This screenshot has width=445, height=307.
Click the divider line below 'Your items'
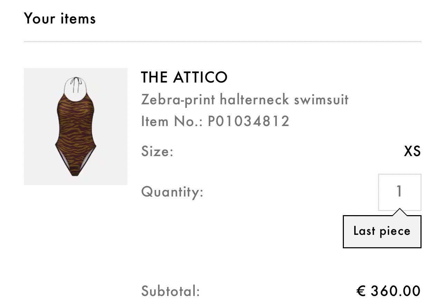point(222,42)
